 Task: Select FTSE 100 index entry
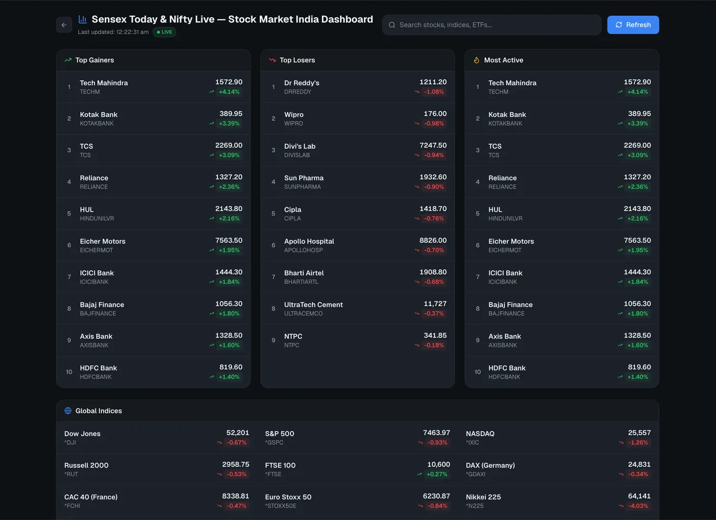[x=357, y=469]
